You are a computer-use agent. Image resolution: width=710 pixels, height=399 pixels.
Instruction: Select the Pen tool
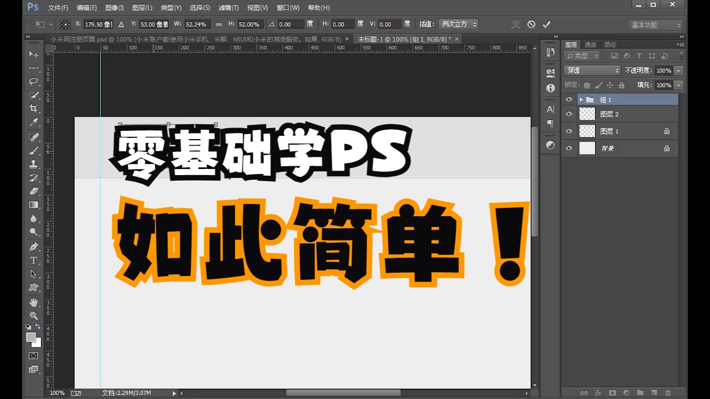coord(34,247)
